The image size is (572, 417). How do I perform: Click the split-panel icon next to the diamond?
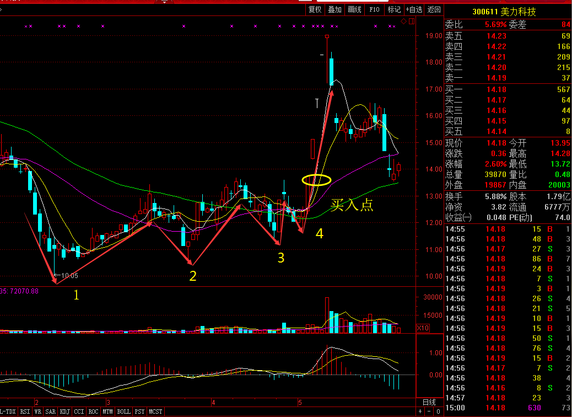(411, 22)
